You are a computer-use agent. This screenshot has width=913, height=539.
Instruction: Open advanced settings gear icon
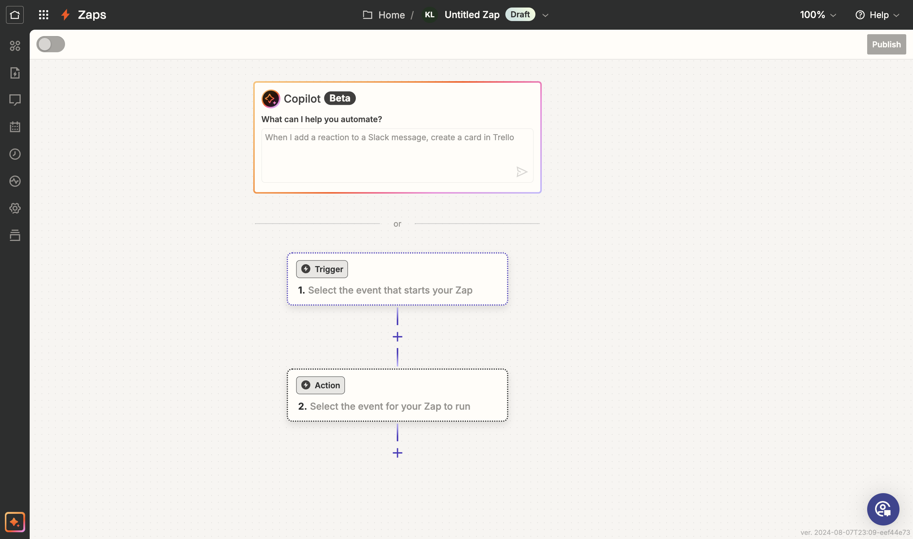click(x=15, y=208)
